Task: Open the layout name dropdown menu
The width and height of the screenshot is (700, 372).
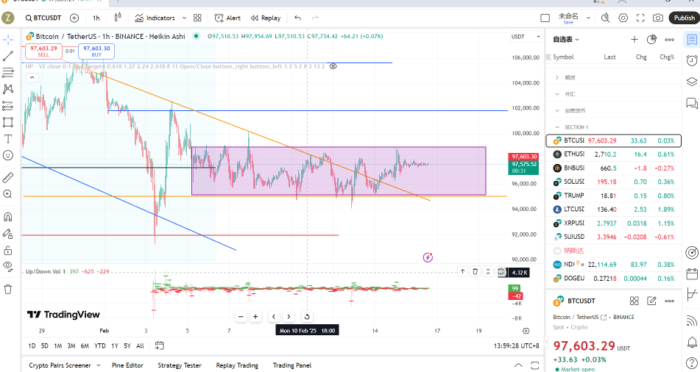Action: click(x=588, y=18)
